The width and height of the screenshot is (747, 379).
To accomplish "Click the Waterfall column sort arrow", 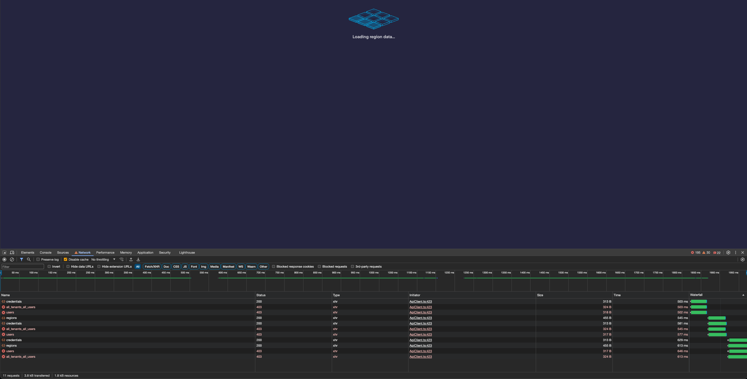I will tap(743, 295).
